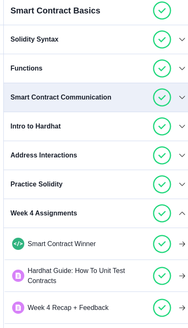Collapse the Week 4 Assignments section chevron
The width and height of the screenshot is (188, 328).
point(182,213)
